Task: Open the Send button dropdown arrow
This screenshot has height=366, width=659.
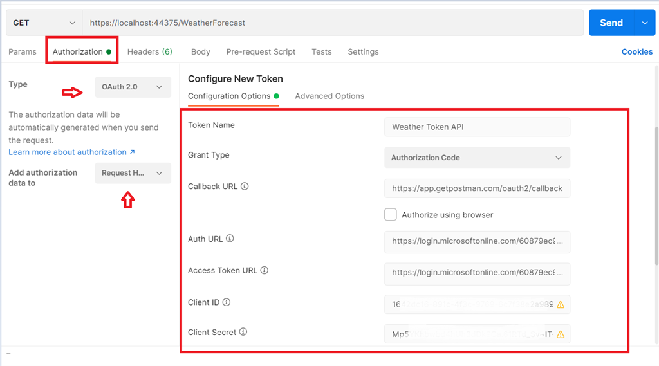Action: [645, 23]
